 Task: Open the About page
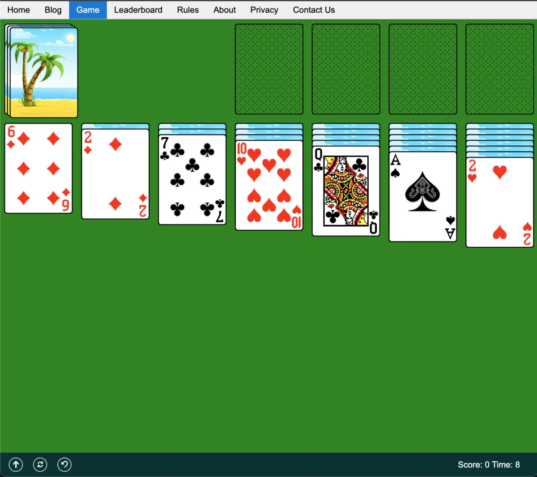tap(225, 10)
